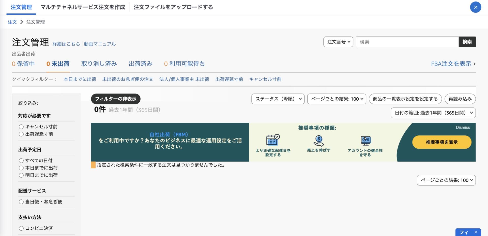Screen dimensions: 488x236
Task: Apply quick filter キャンセル寸前
Action: [x=265, y=79]
